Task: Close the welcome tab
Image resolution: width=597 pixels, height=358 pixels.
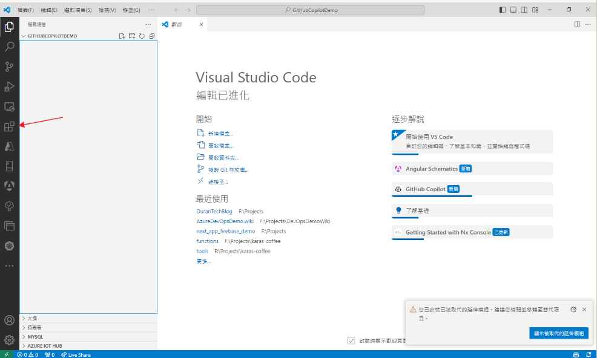Action: [201, 24]
